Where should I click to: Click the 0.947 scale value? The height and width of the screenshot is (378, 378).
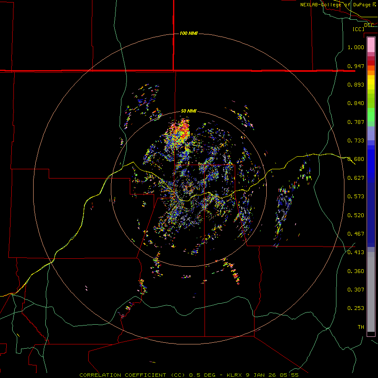pos(356,66)
